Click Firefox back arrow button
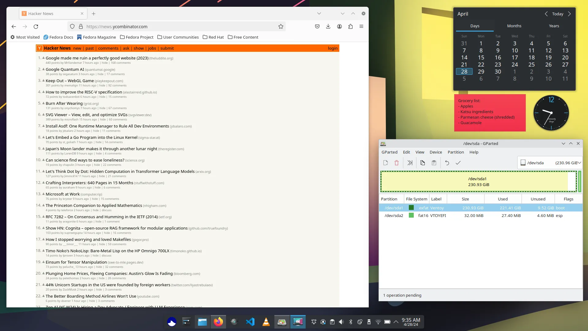588x331 pixels. 13,27
